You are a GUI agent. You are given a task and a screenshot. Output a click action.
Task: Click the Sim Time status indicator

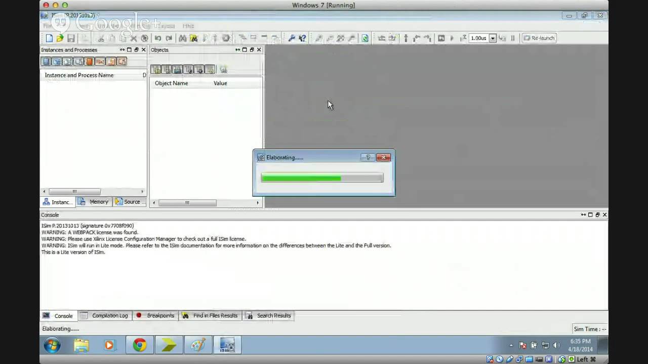coord(590,329)
